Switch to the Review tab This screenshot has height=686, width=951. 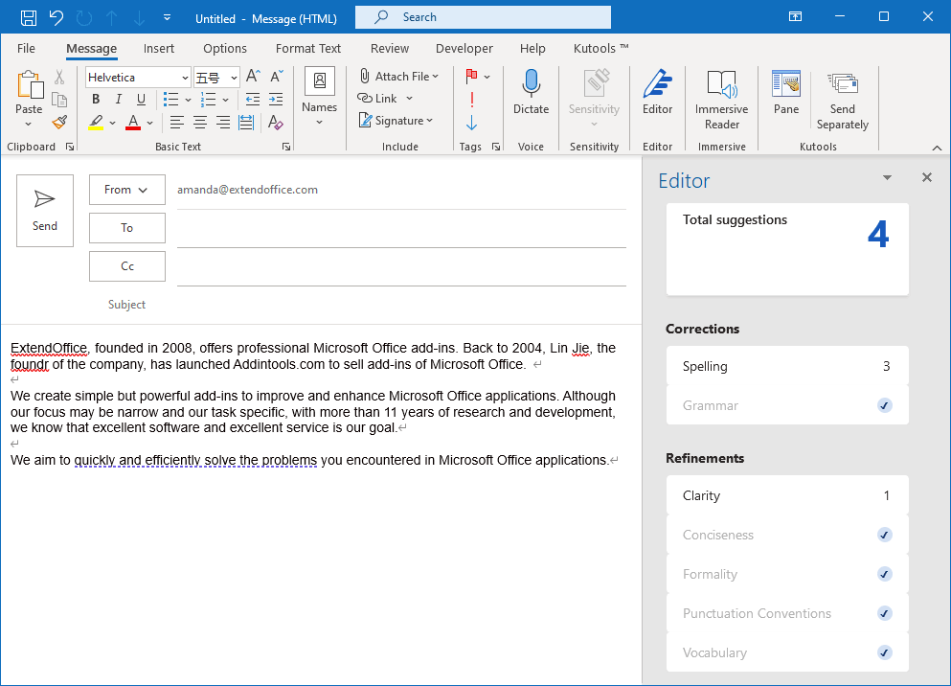point(390,49)
